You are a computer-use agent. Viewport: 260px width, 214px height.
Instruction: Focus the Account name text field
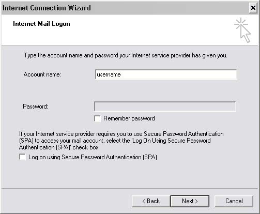click(x=166, y=74)
